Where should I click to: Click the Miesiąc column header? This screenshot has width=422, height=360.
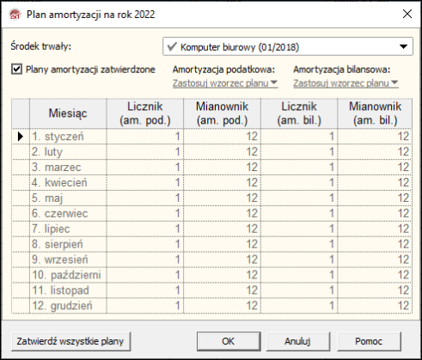68,113
